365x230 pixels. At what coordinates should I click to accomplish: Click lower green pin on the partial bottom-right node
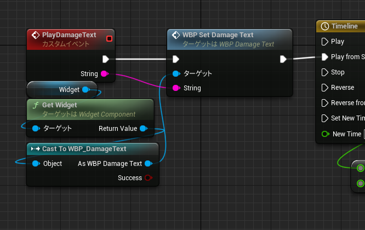[361, 183]
